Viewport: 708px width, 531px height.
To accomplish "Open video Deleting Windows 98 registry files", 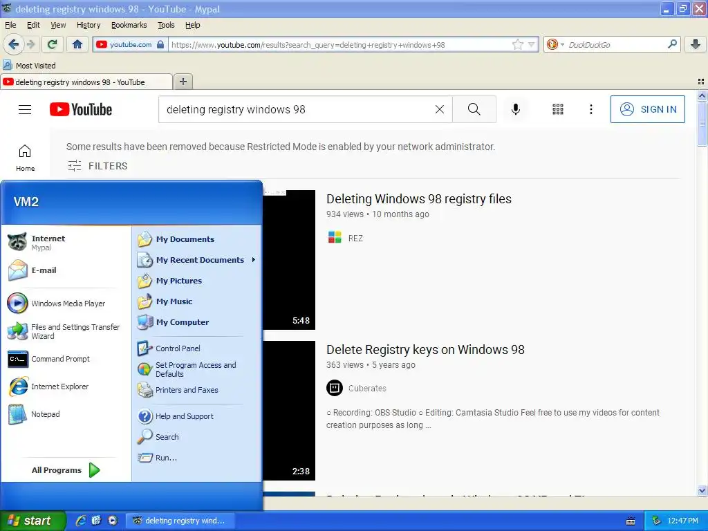I will pos(419,198).
